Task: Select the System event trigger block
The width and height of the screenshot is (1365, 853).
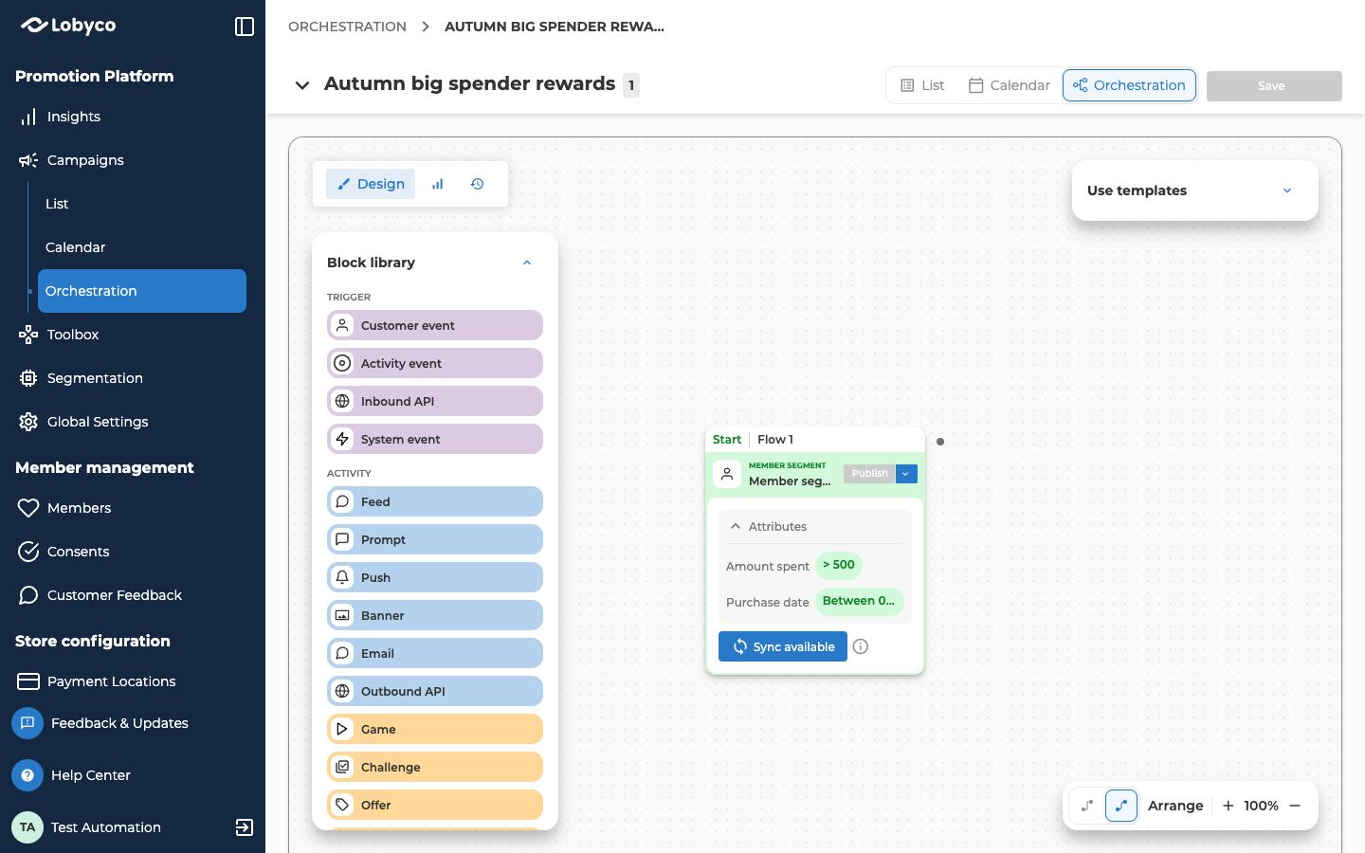Action: tap(435, 439)
